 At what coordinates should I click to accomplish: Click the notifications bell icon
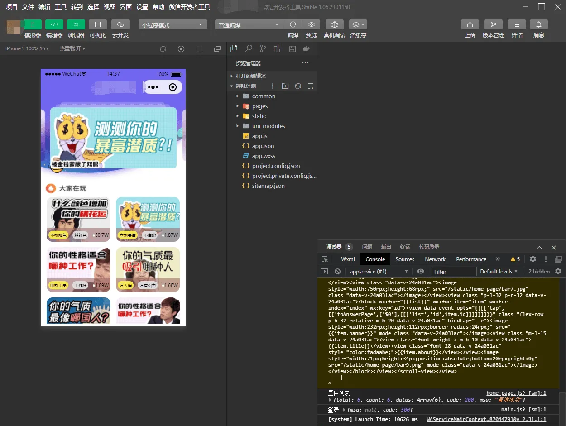[x=538, y=24]
